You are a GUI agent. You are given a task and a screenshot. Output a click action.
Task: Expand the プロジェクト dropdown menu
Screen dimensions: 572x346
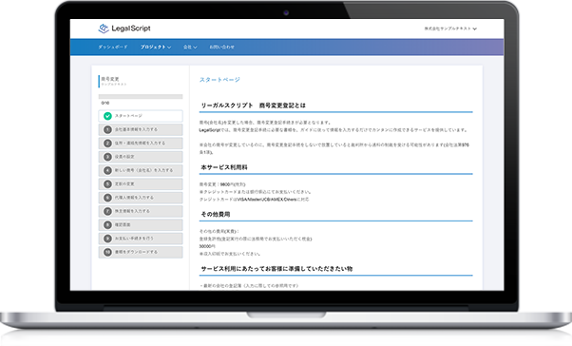[x=156, y=48]
